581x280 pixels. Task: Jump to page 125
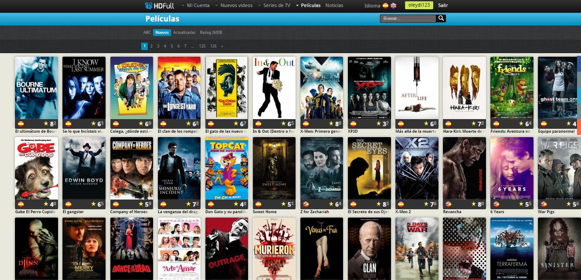coord(202,46)
